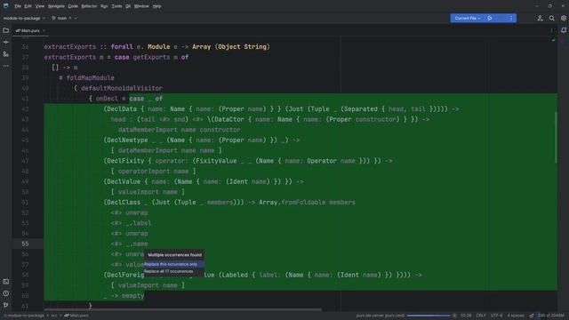The image size is (569, 320).
Task: Open the Git tool window icon
Action: pyautogui.click(x=6, y=305)
